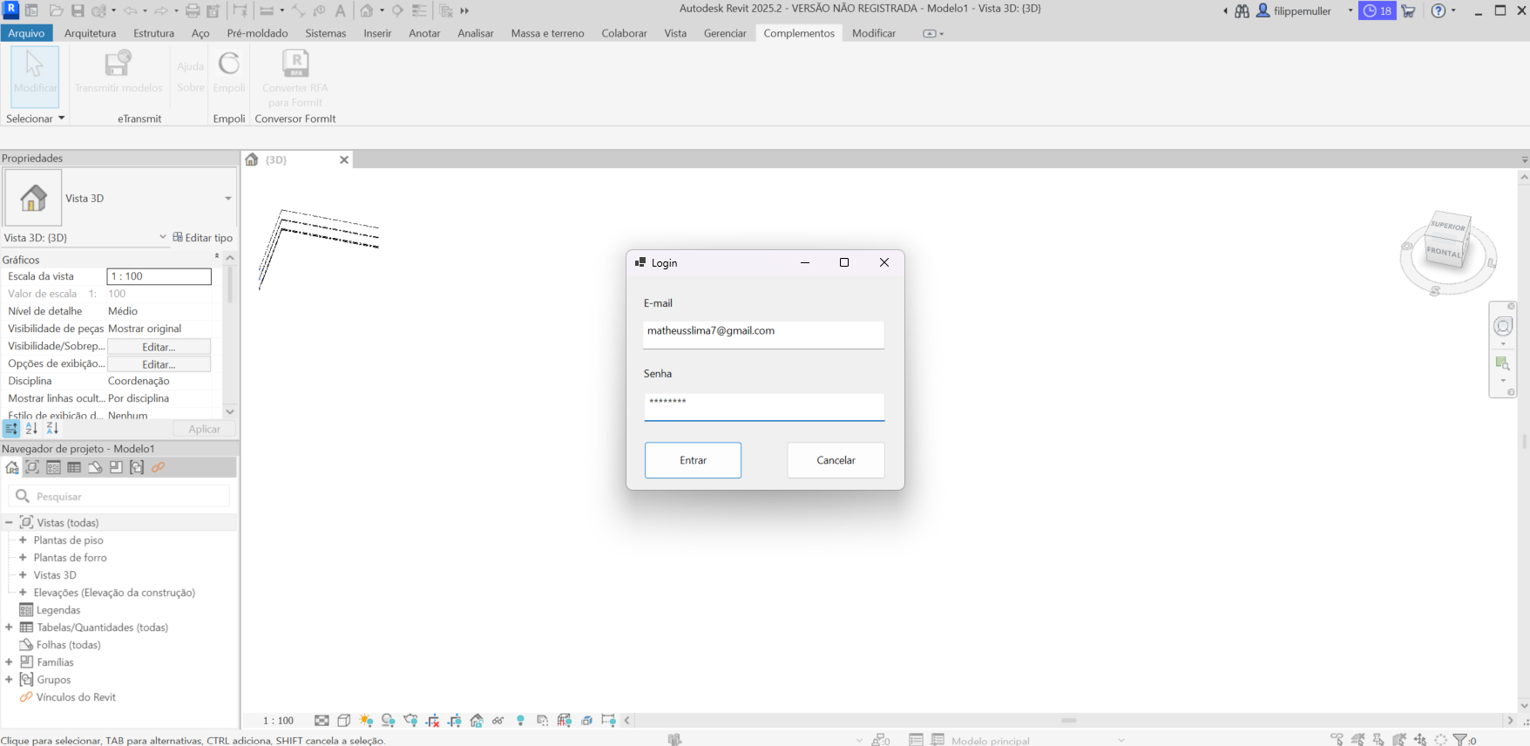Click the shopping cart icon in title bar

tap(1408, 10)
